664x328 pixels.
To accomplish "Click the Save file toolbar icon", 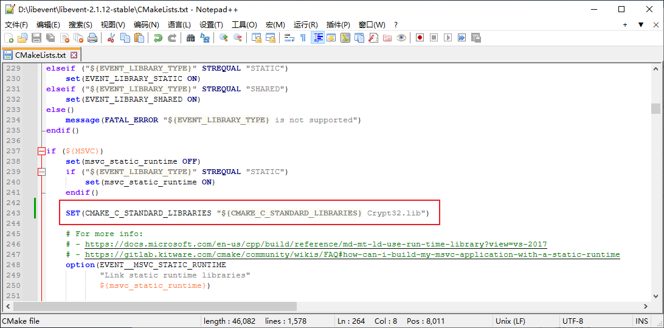I will (x=36, y=38).
